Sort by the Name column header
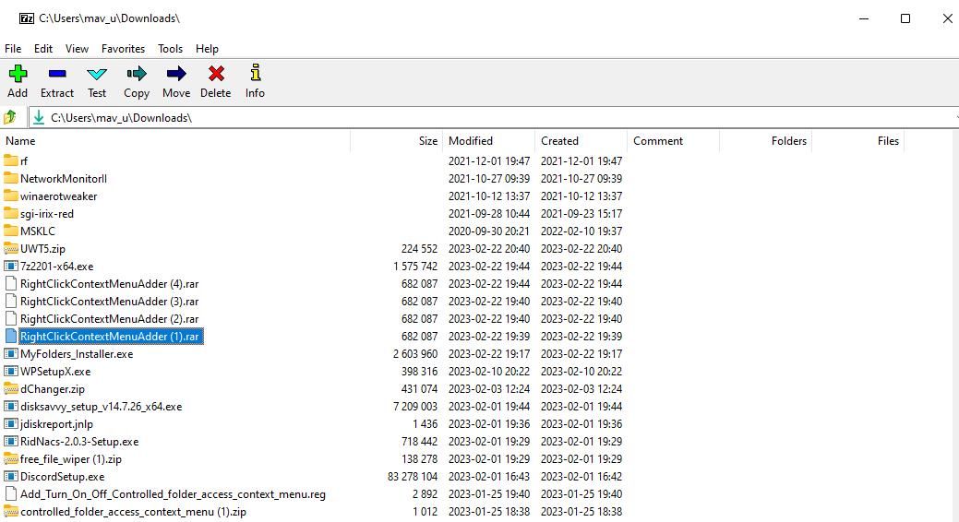 point(175,140)
